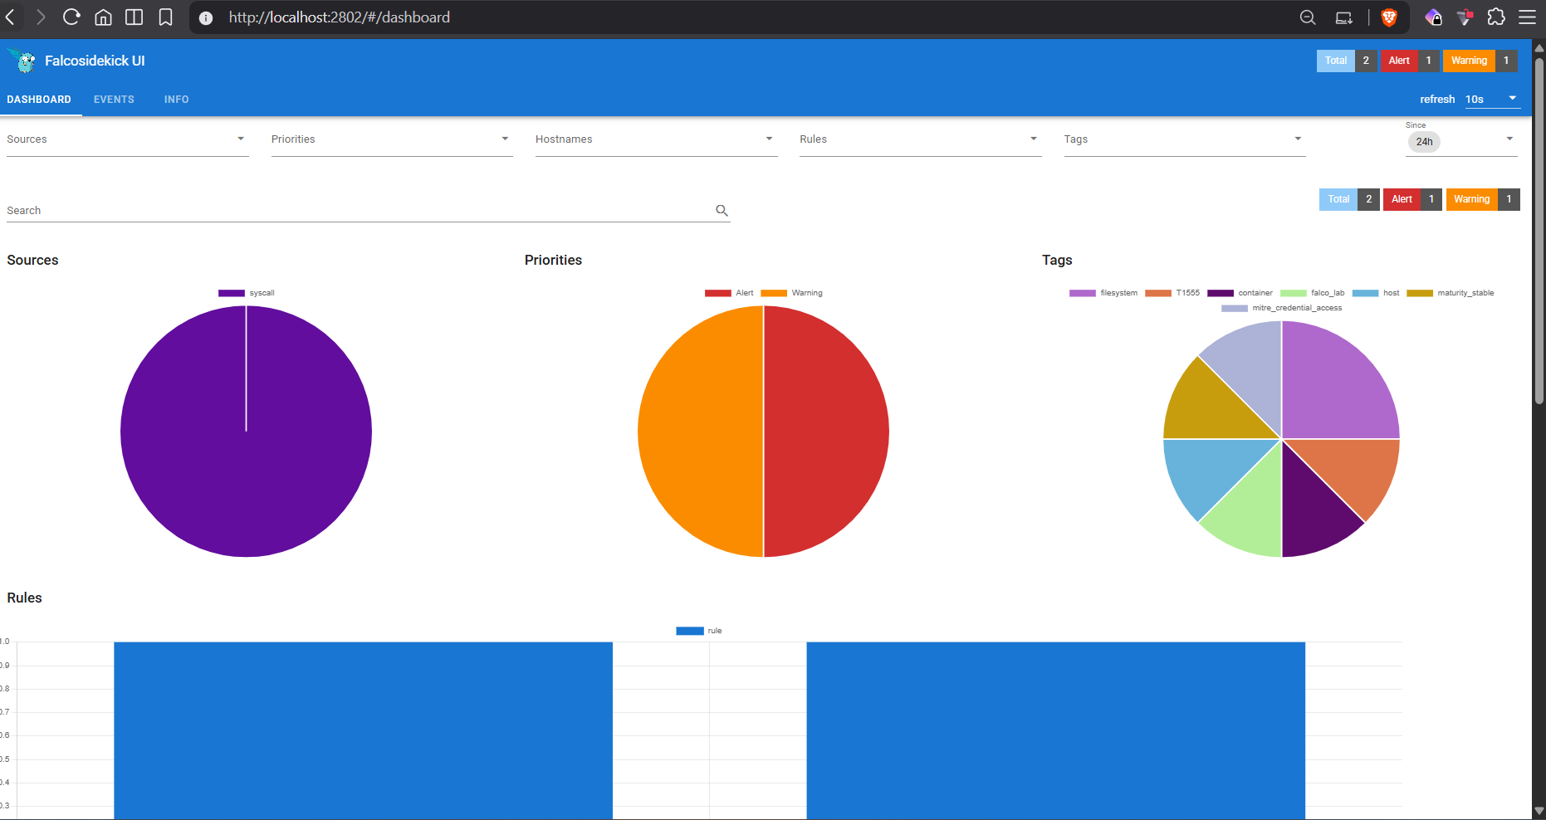Expand the Tags filter dropdown
This screenshot has height=820, width=1546.
point(1185,139)
